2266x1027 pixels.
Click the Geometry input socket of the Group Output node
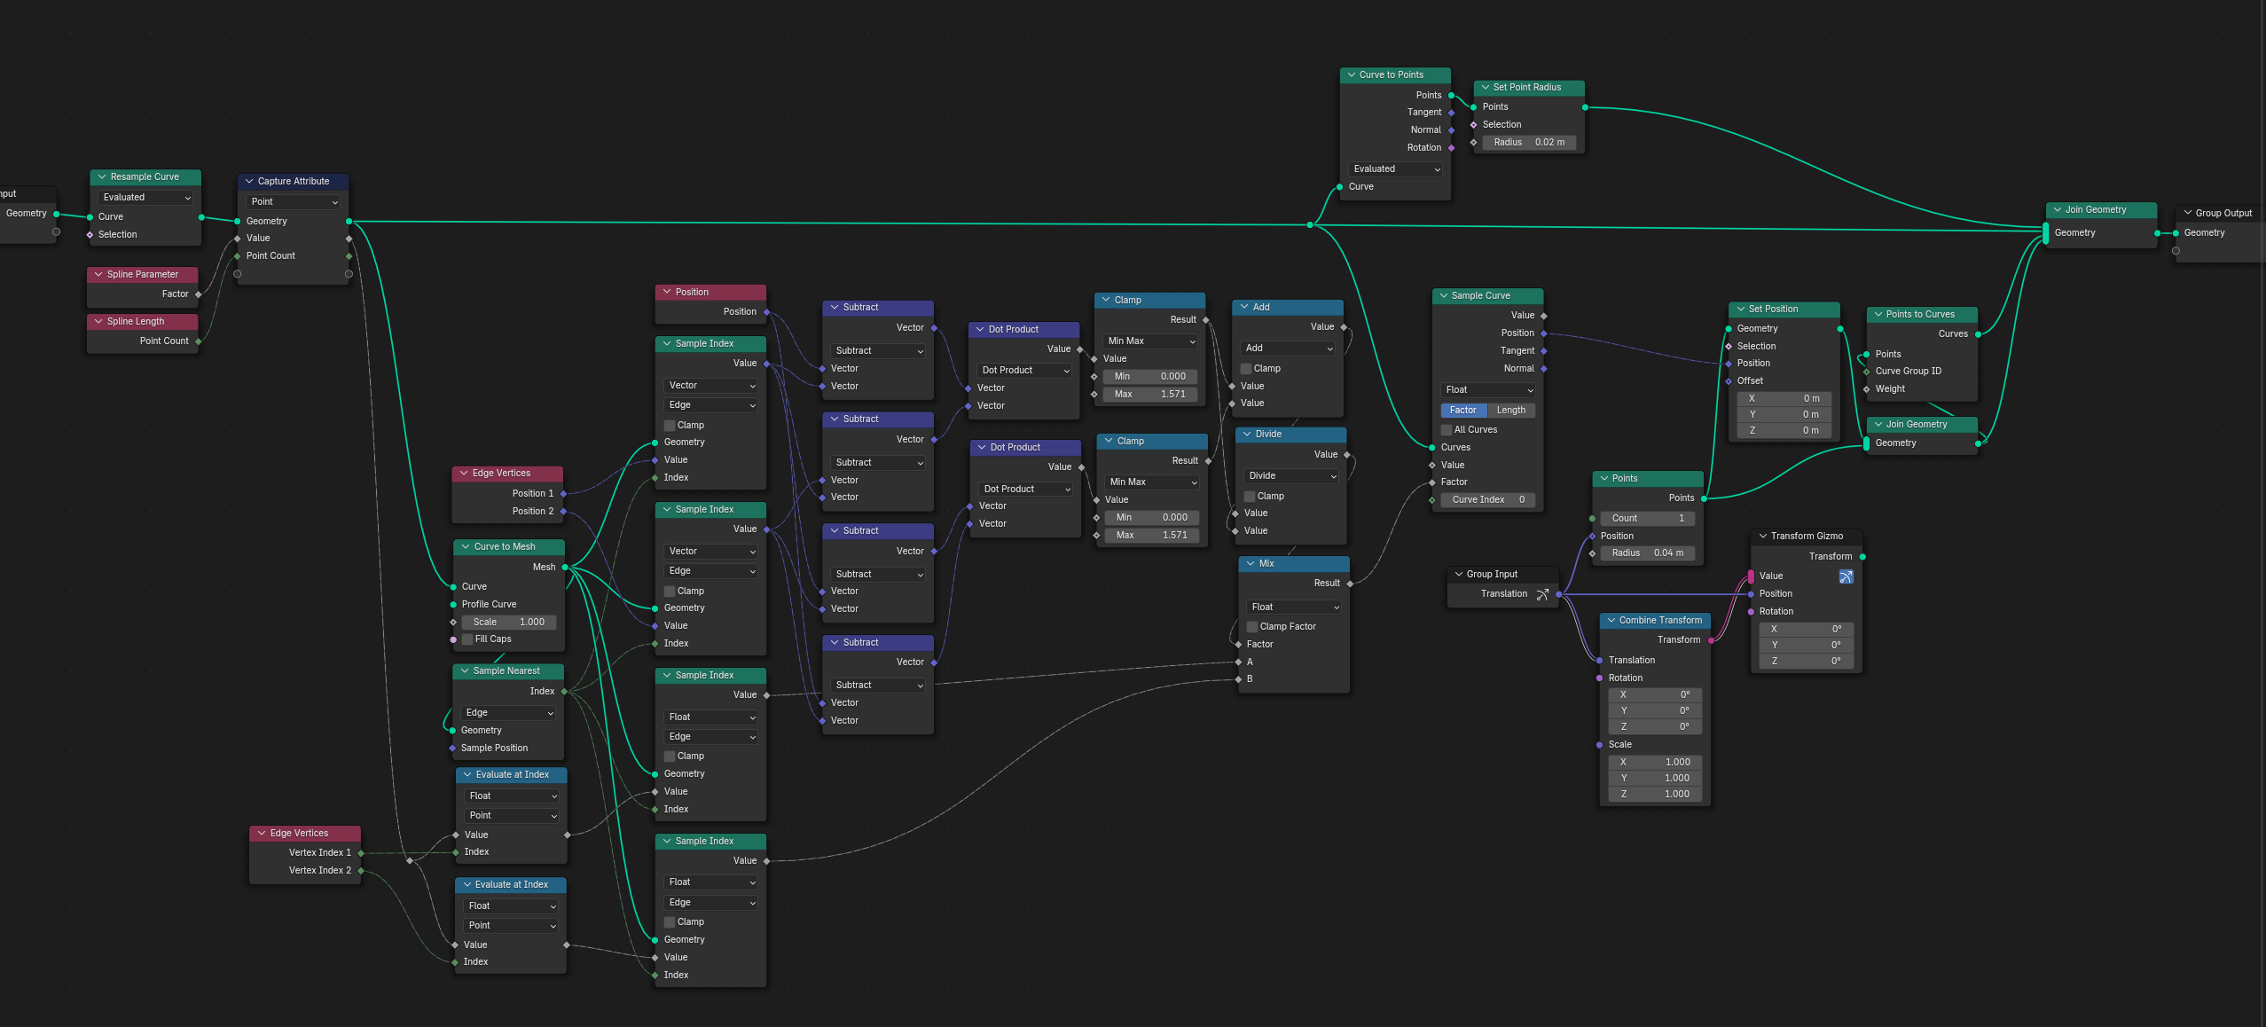(x=2176, y=233)
